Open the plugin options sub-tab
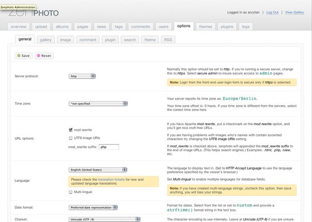Viewport: 312px width, 222px height. (x=110, y=40)
